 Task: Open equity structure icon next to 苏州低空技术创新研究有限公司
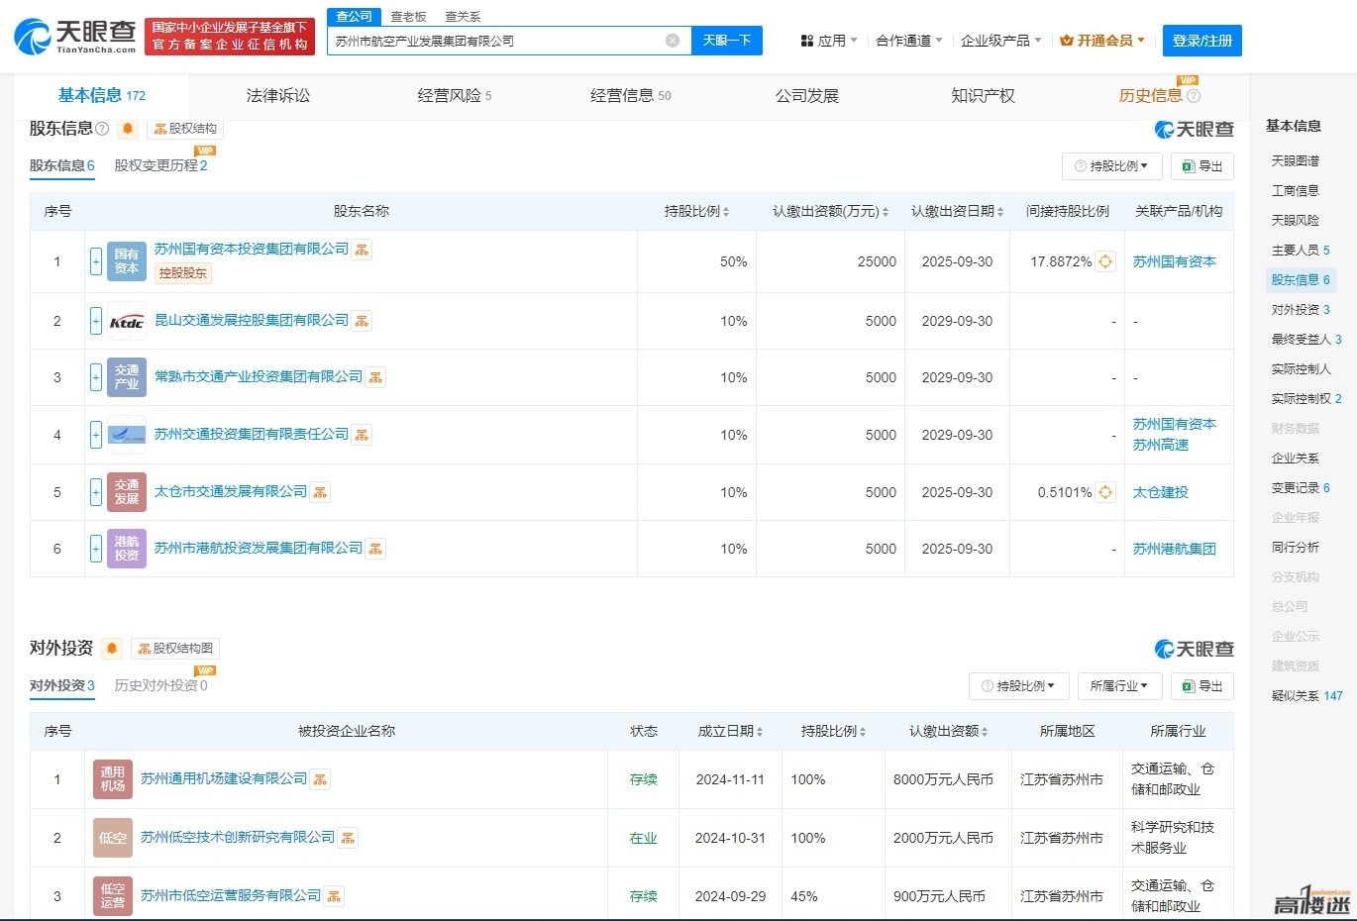(x=349, y=839)
